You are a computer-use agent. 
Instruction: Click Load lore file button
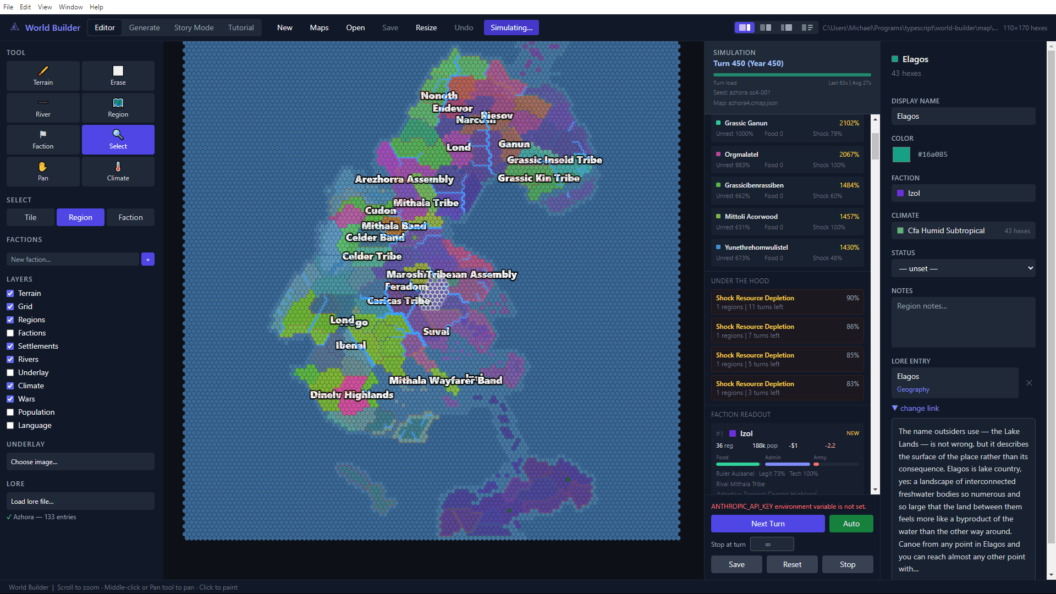click(x=80, y=501)
